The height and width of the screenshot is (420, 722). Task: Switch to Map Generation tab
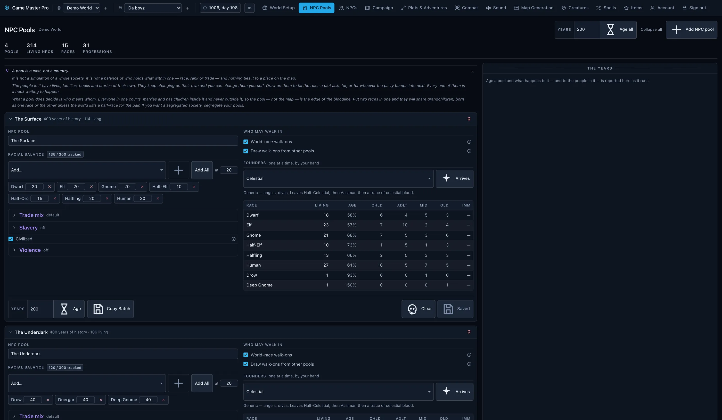coord(534,8)
